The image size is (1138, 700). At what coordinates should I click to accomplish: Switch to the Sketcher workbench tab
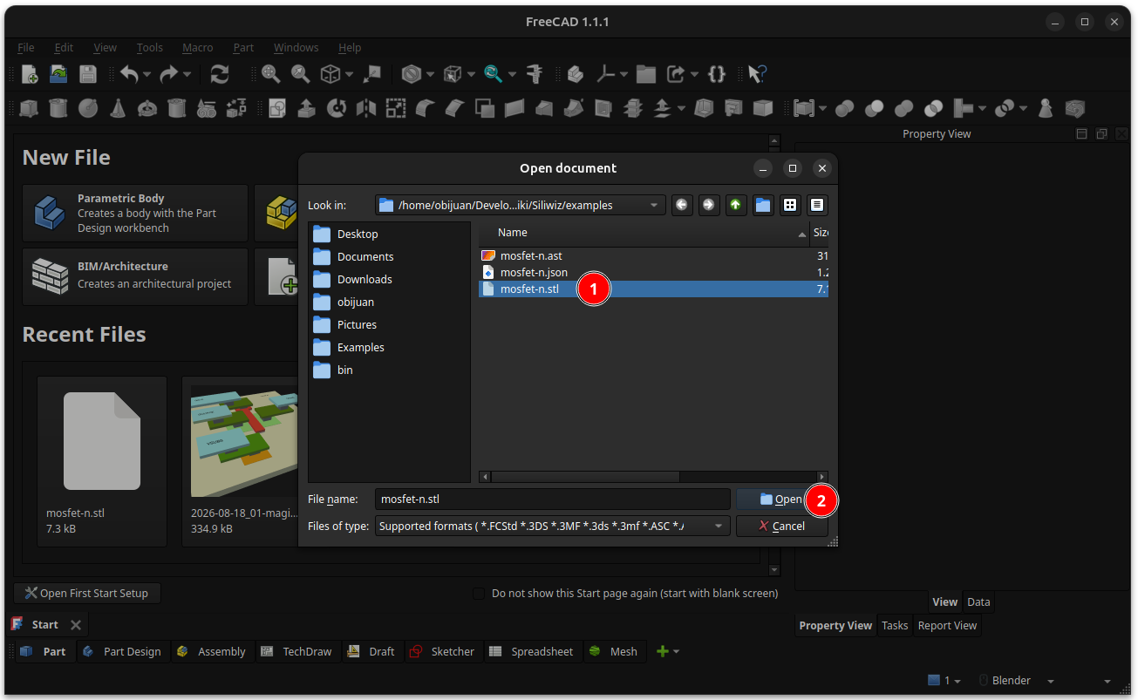tap(442, 651)
